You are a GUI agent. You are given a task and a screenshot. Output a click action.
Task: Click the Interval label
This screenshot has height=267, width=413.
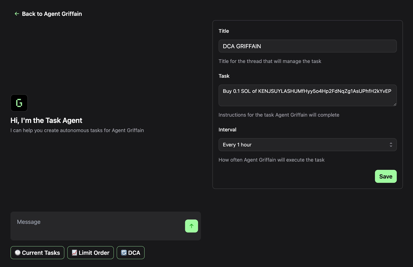coord(227,130)
